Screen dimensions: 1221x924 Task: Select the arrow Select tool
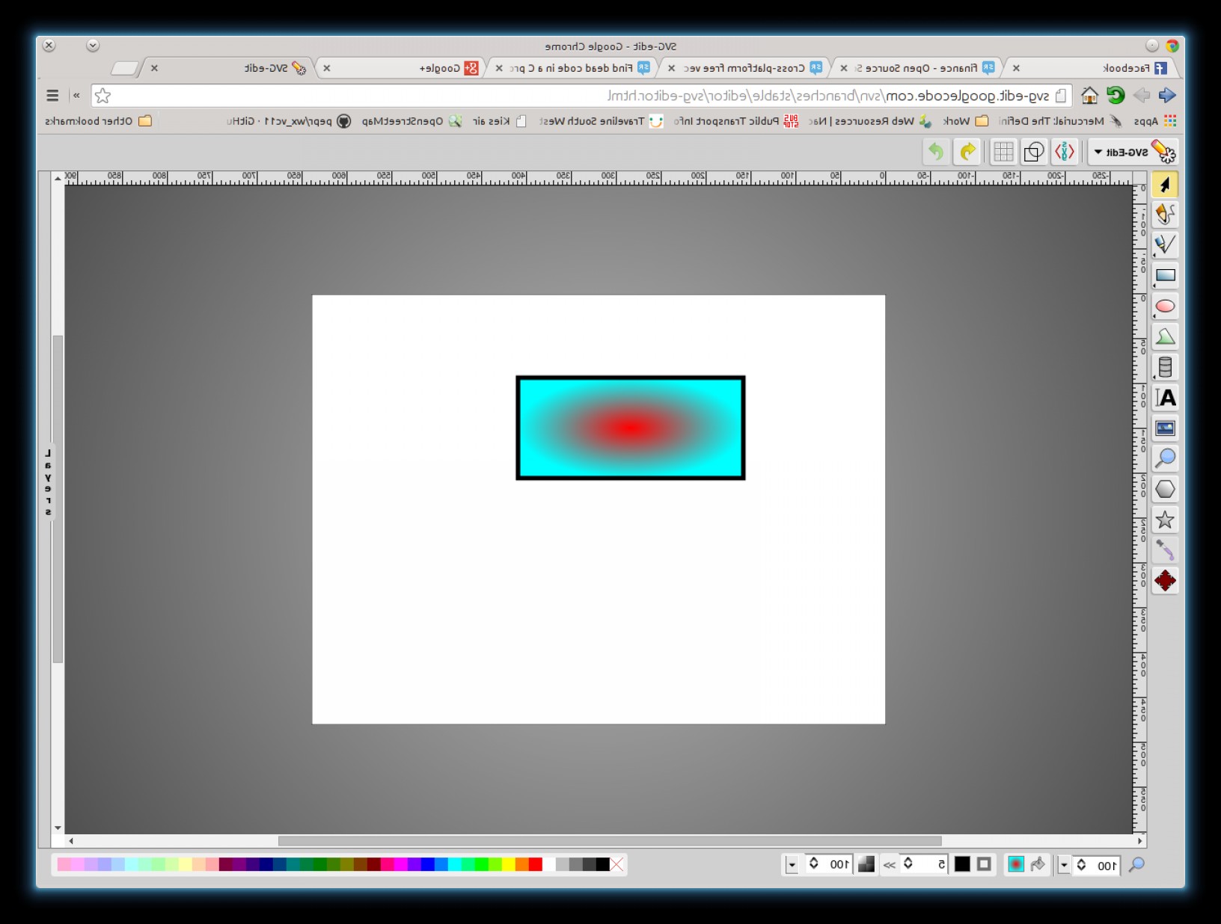[1165, 182]
